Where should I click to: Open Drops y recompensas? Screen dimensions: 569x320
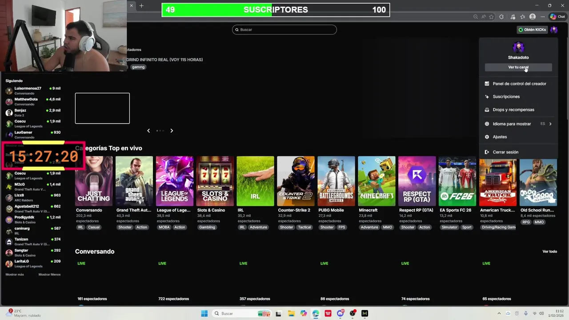(518, 110)
